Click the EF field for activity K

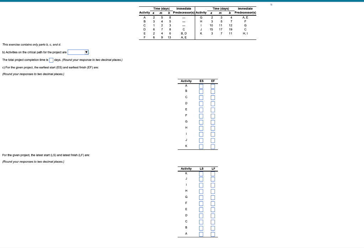pyautogui.click(x=213, y=147)
